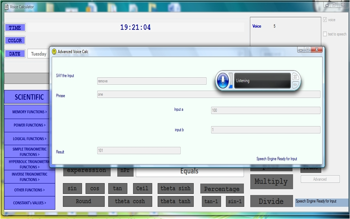Viewport: 350px width, 219px height.
Task: Click the tan button
Action: tap(118, 188)
